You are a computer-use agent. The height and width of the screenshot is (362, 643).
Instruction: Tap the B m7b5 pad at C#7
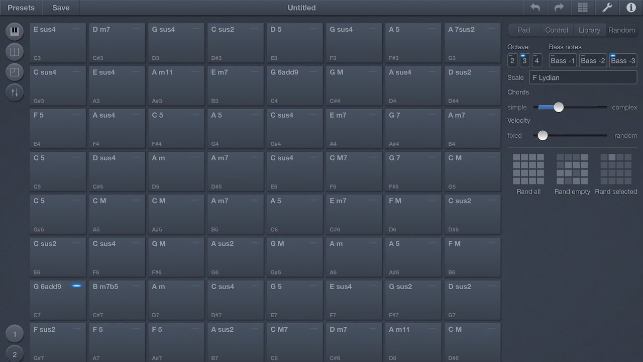(x=117, y=300)
